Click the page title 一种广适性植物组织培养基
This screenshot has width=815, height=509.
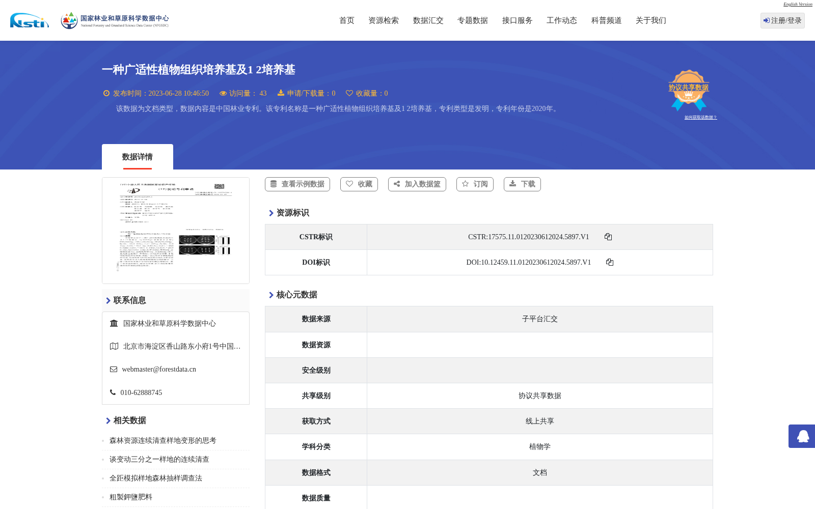[199, 70]
